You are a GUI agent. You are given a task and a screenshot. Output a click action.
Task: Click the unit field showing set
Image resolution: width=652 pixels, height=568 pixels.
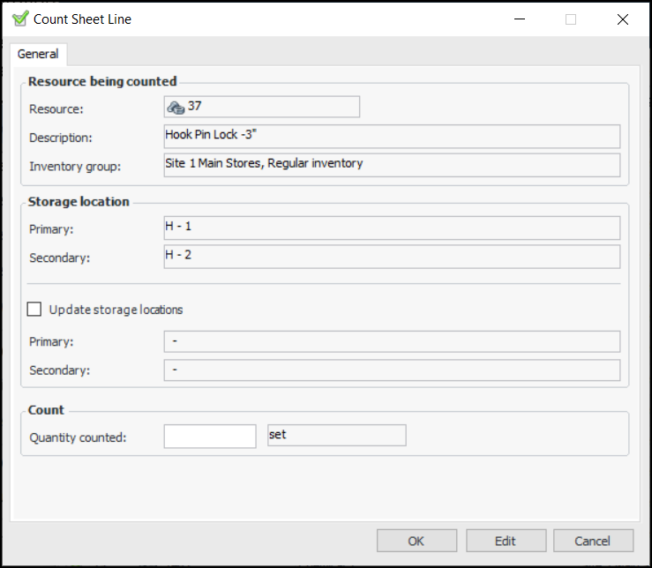click(x=336, y=436)
